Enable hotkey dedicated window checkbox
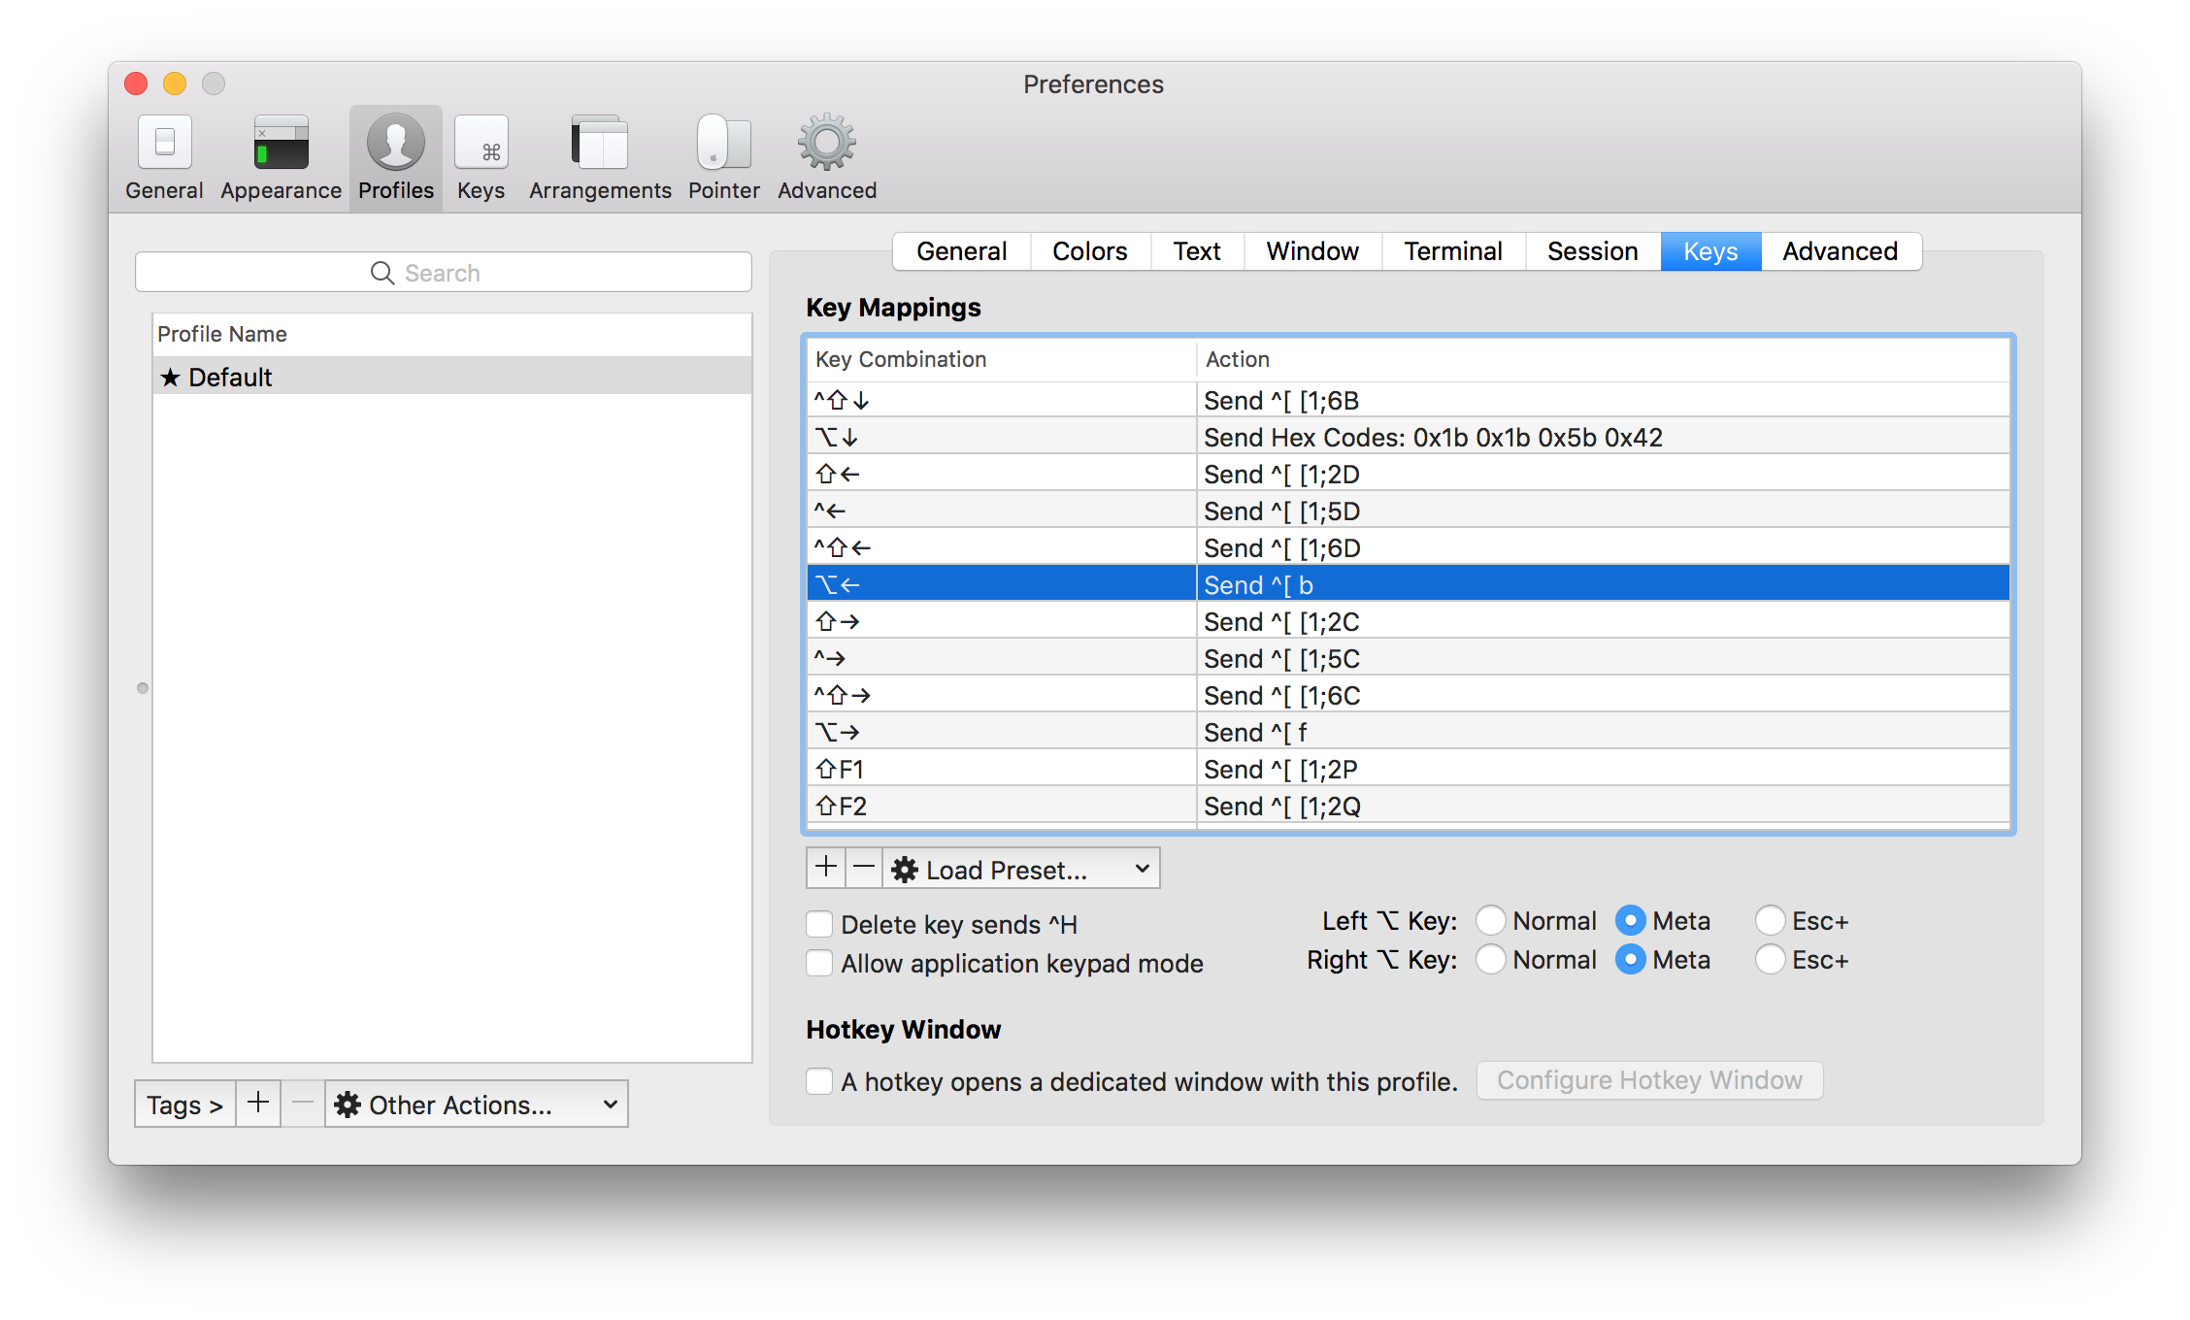 pos(820,1081)
